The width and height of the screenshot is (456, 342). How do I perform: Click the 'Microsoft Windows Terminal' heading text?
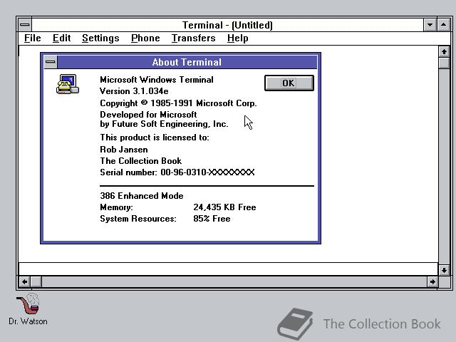157,80
